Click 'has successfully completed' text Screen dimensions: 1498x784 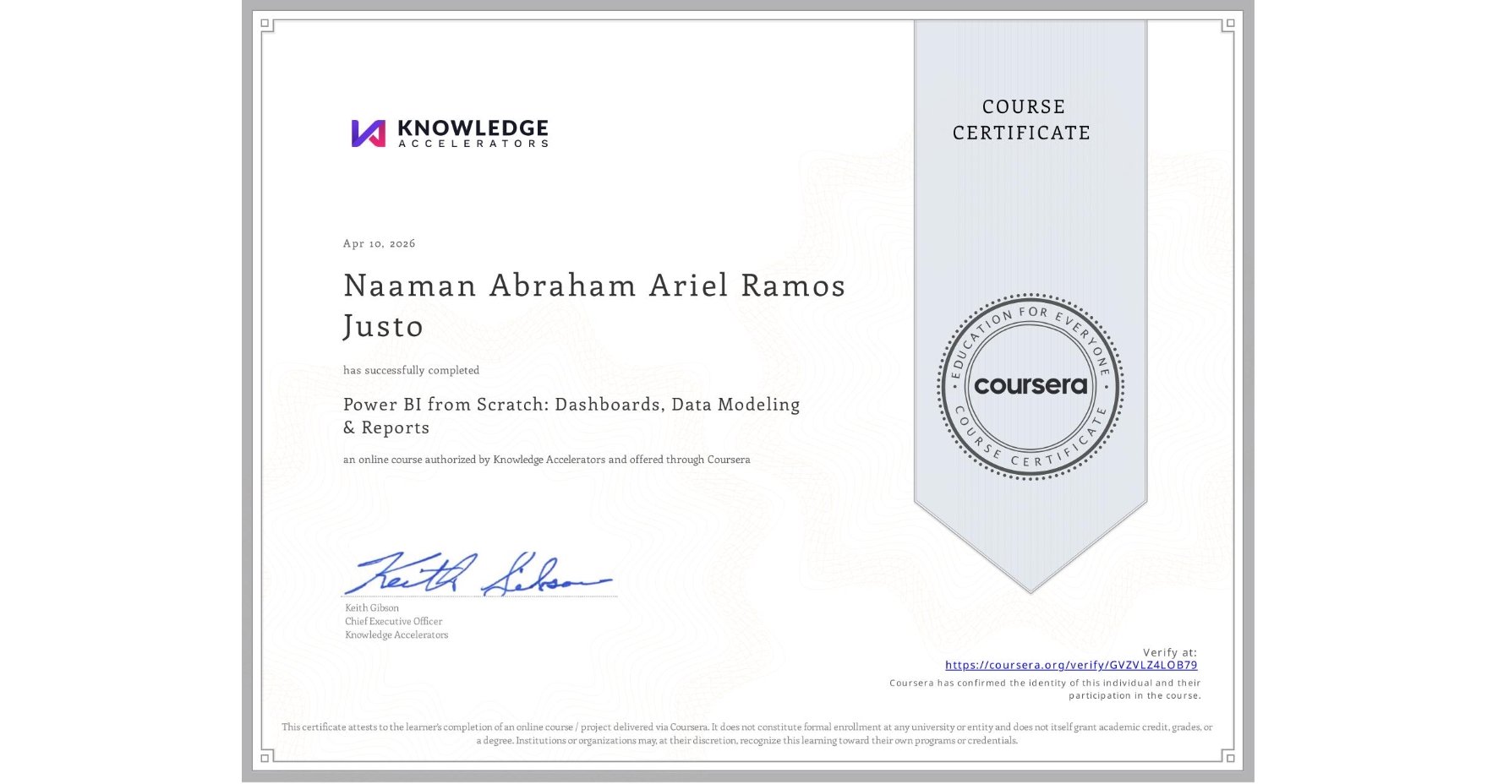[411, 370]
